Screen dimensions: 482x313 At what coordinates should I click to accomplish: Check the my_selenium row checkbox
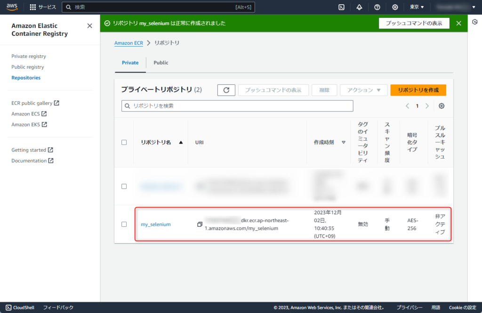click(x=124, y=225)
